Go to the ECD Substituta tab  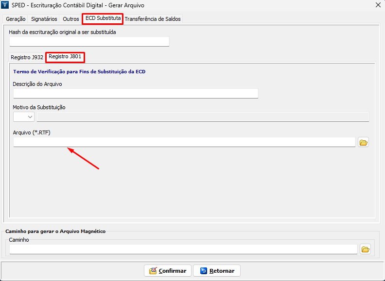pyautogui.click(x=103, y=18)
